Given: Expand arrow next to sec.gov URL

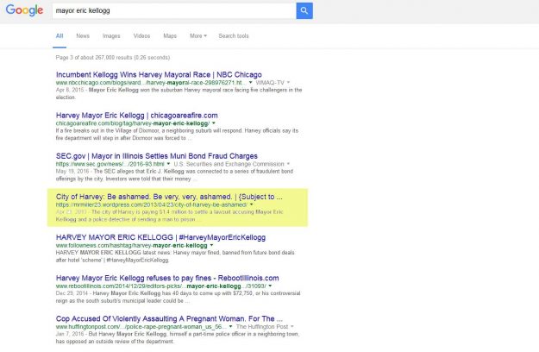Looking at the screenshot, I should point(168,164).
